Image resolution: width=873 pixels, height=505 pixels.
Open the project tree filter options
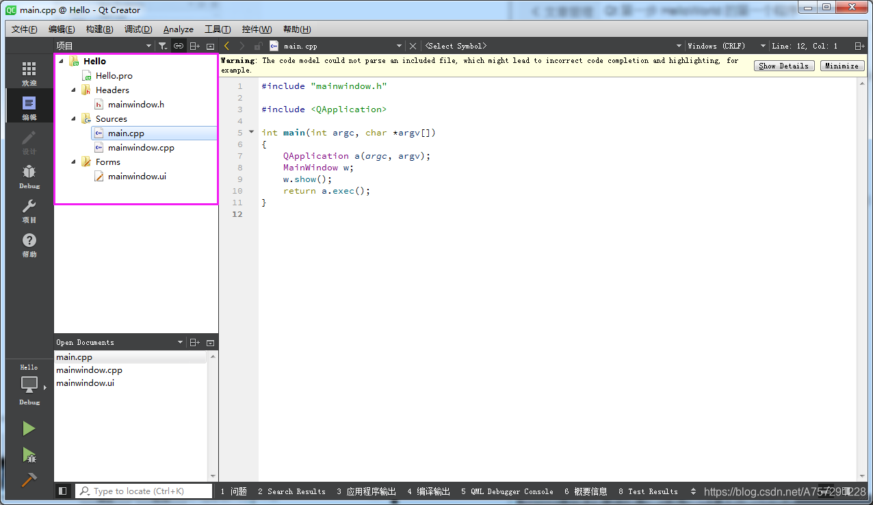pos(162,46)
